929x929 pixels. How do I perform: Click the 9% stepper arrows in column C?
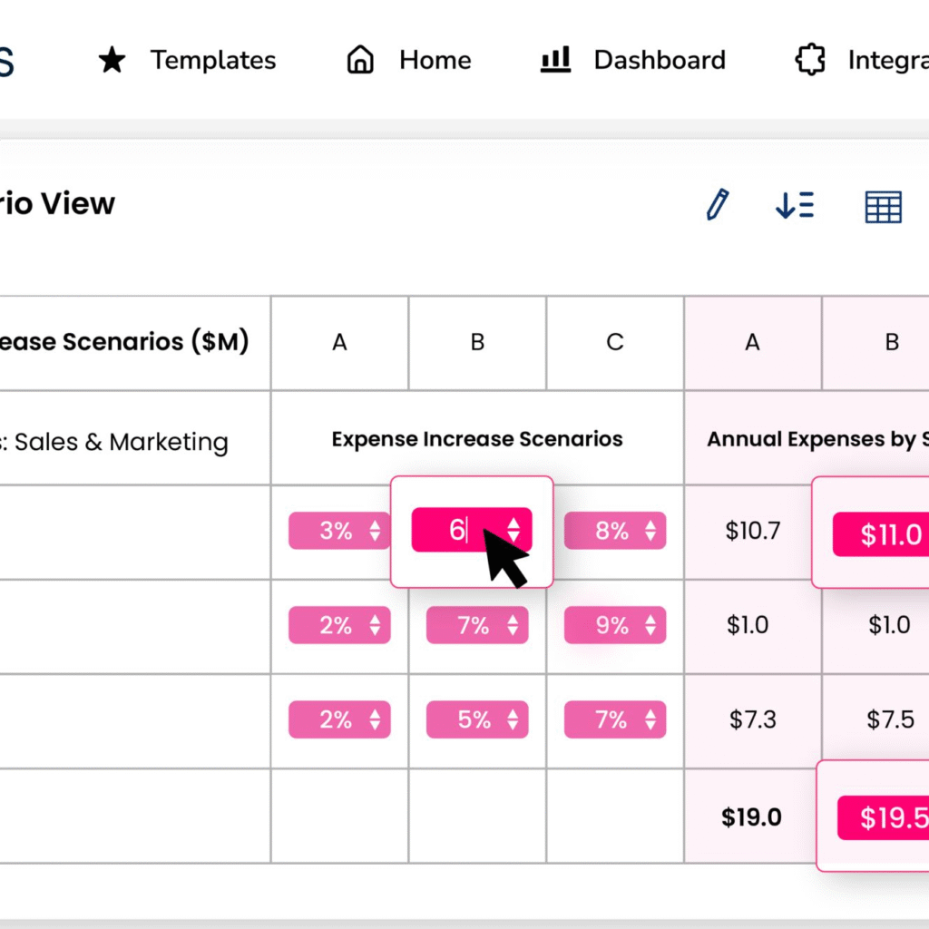tap(650, 625)
